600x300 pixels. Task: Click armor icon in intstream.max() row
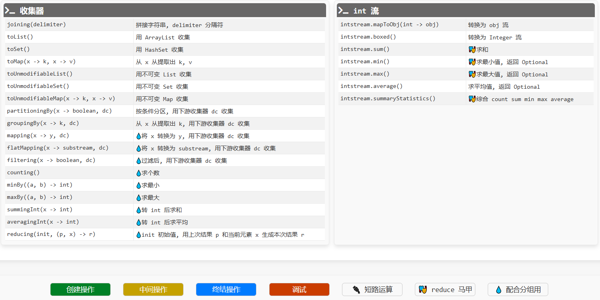(472, 74)
